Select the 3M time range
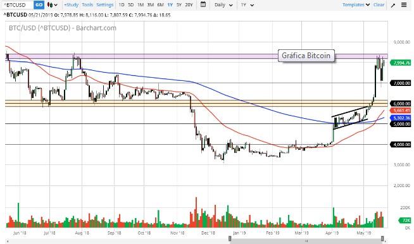 pyautogui.click(x=151, y=5)
